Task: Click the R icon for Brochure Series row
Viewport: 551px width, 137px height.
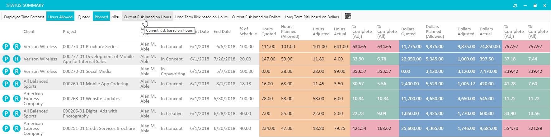Action: (16, 46)
